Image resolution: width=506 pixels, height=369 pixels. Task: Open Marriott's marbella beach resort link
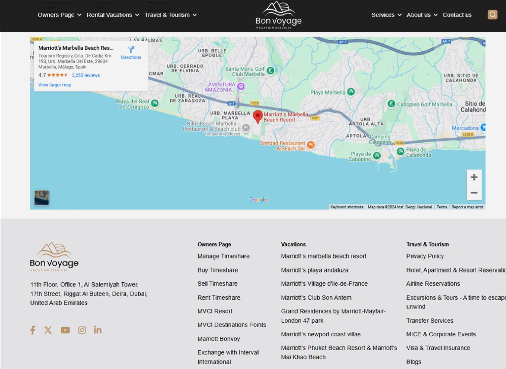click(323, 256)
